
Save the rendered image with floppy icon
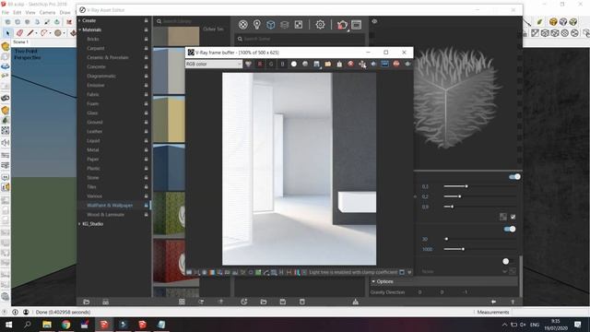pos(316,64)
